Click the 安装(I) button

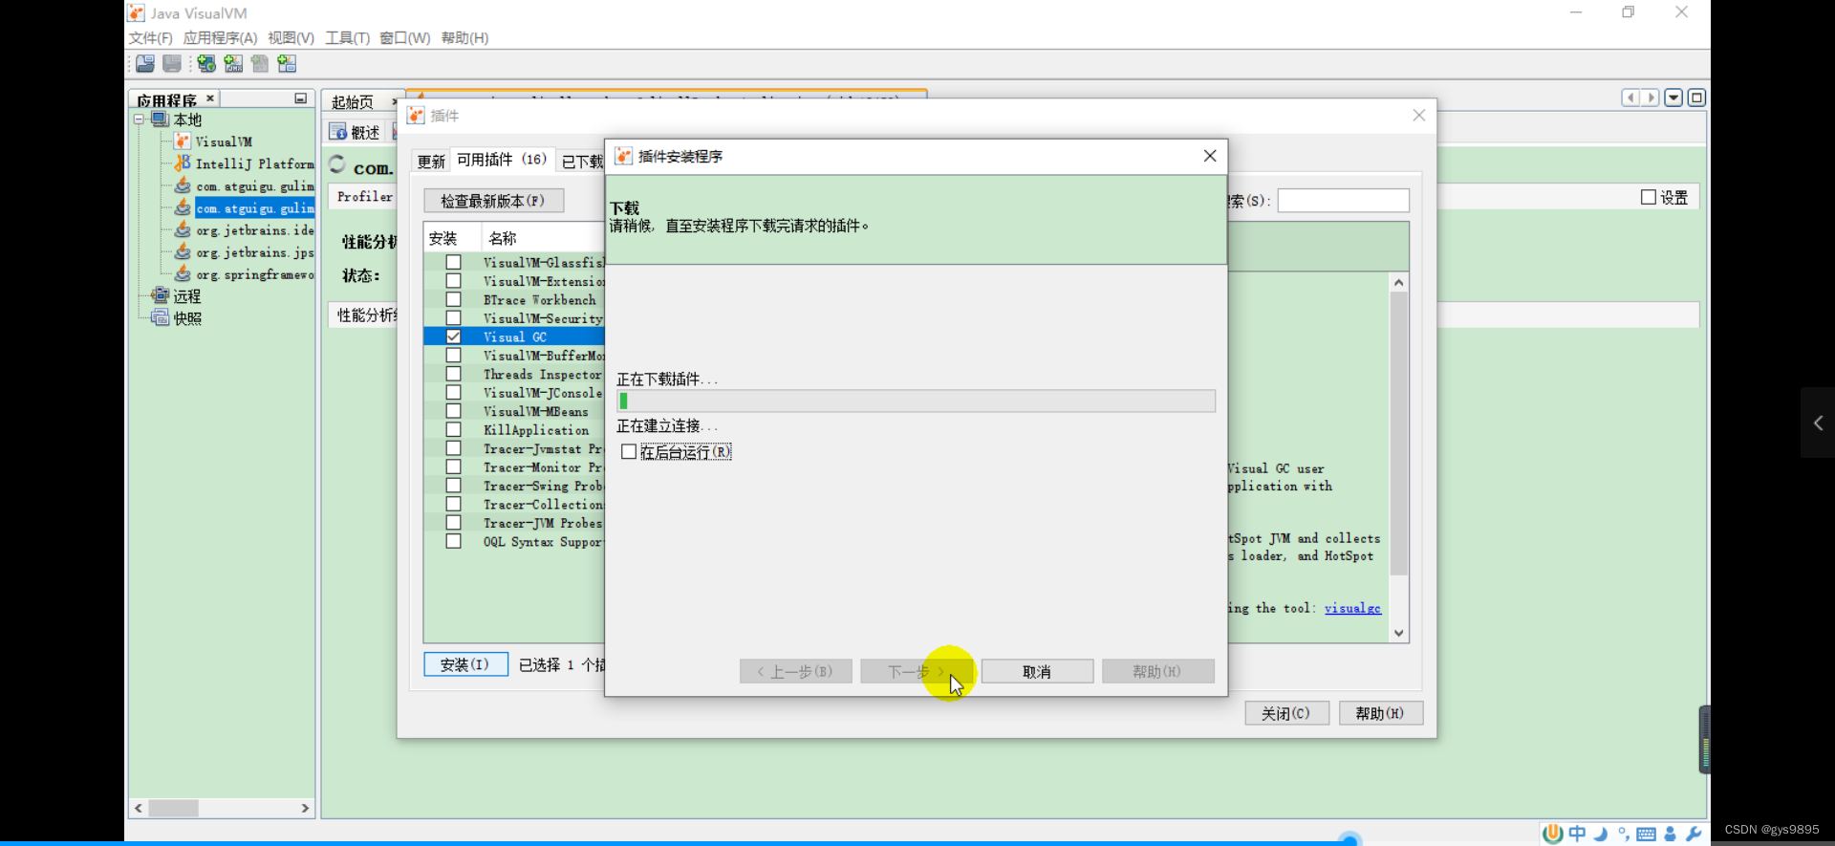465,664
